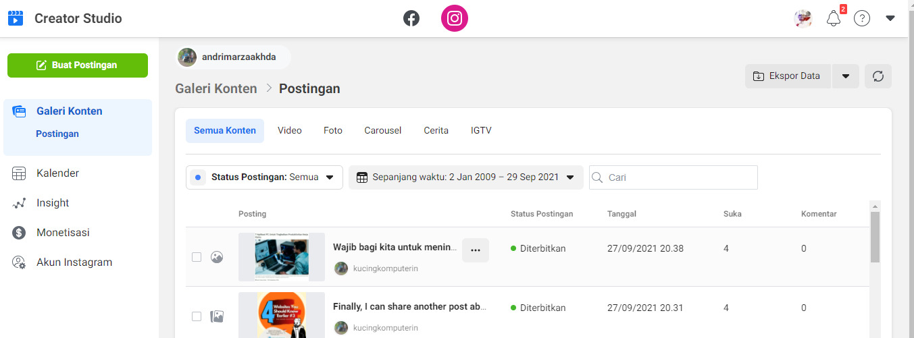
Task: Click the Monetisasi dollar icon
Action: [x=19, y=233]
